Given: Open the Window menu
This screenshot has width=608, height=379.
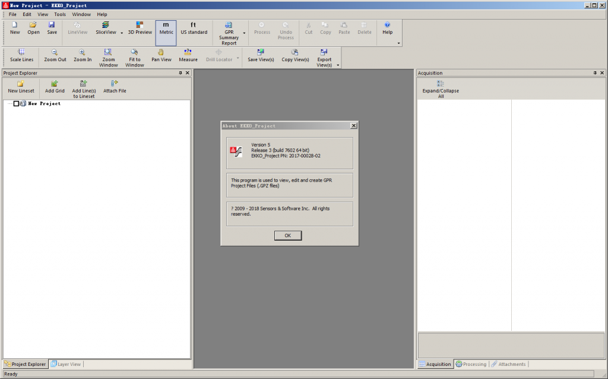Looking at the screenshot, I should pos(81,14).
